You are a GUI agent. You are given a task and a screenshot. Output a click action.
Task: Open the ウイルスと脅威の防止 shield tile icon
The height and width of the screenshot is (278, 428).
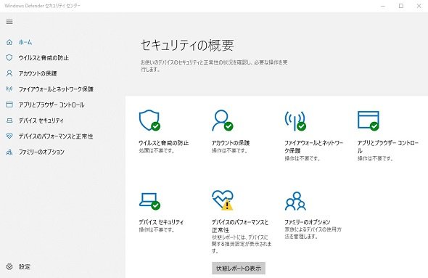[x=149, y=120]
